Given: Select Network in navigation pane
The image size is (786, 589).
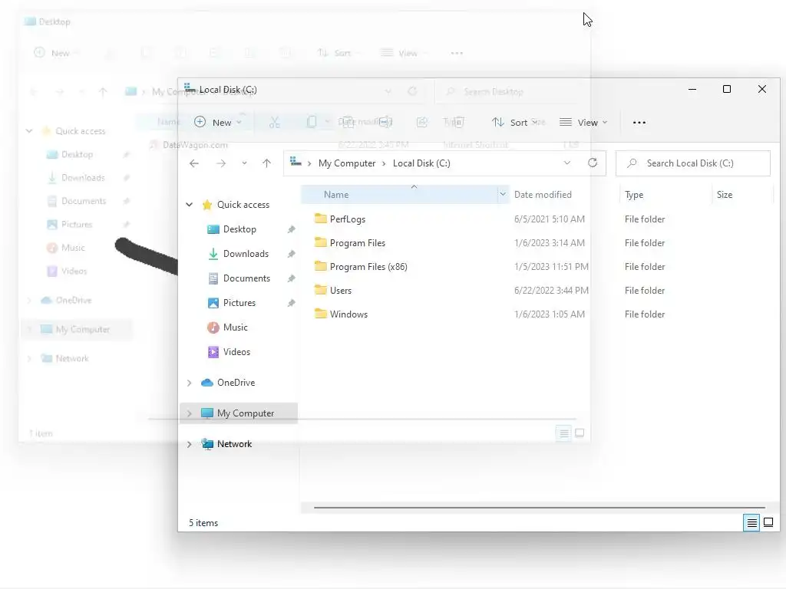Looking at the screenshot, I should coord(234,444).
